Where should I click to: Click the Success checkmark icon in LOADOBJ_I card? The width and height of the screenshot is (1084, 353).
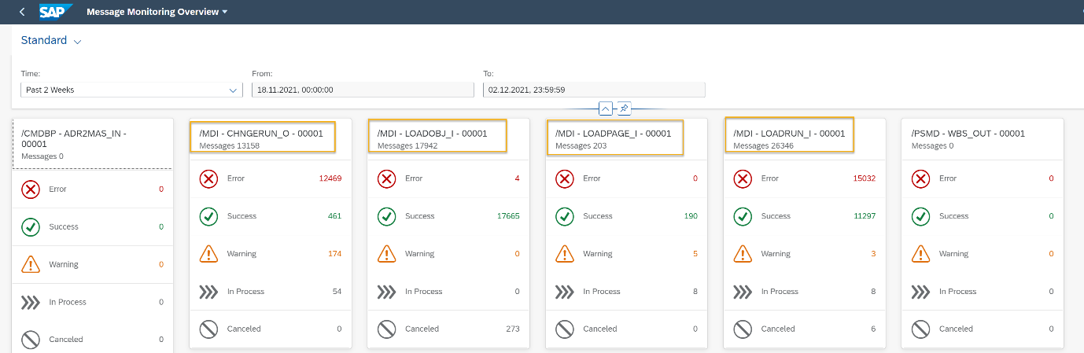coord(386,216)
